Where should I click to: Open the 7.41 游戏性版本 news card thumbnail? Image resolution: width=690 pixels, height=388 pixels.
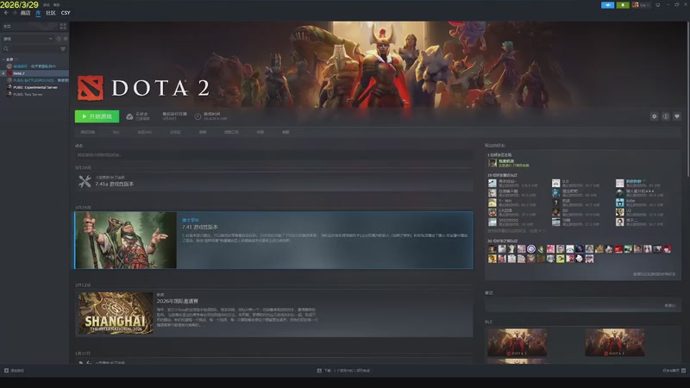coord(126,241)
